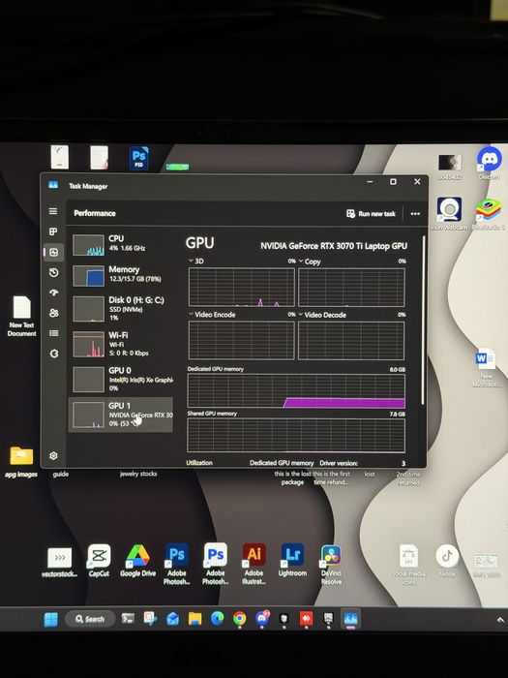The width and height of the screenshot is (508, 678).
Task: Select Memory in the performance list
Action: (121, 274)
